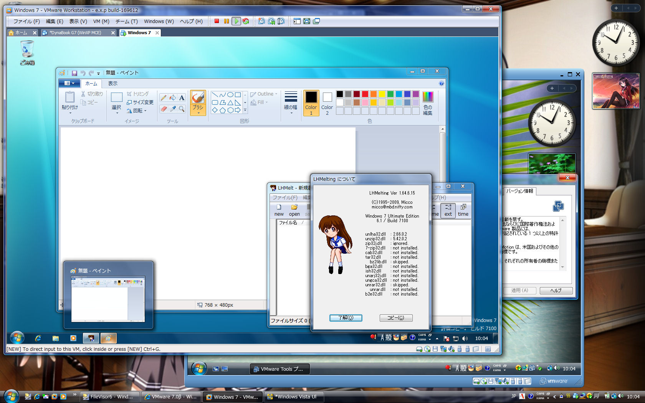This screenshot has width=645, height=403.
Task: Click the 貼り付け paste clipboard icon
Action: (x=70, y=97)
